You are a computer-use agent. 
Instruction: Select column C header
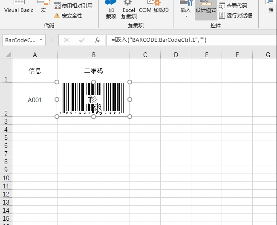click(145, 55)
